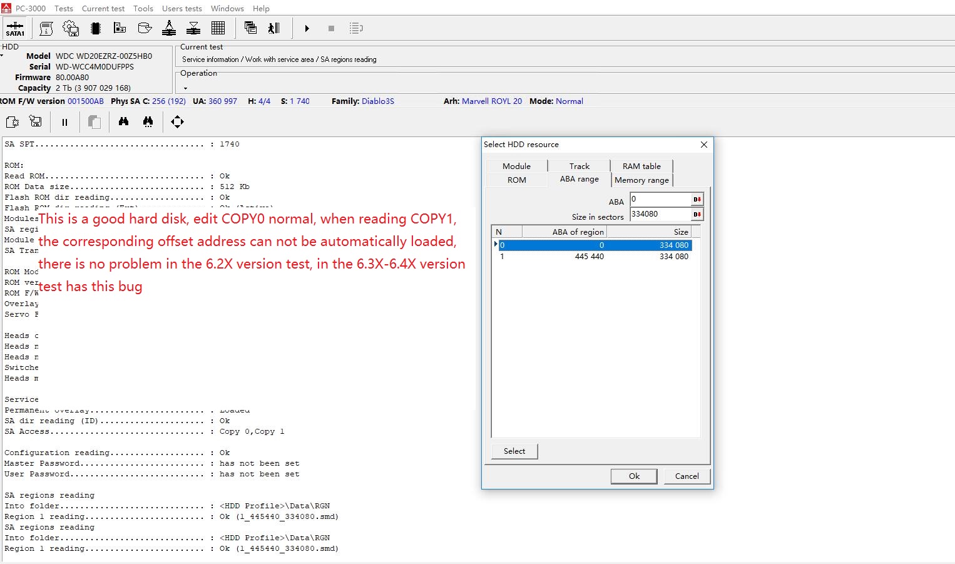Viewport: 955px width, 564px height.
Task: Click the ABA field stepper button
Action: coord(697,199)
